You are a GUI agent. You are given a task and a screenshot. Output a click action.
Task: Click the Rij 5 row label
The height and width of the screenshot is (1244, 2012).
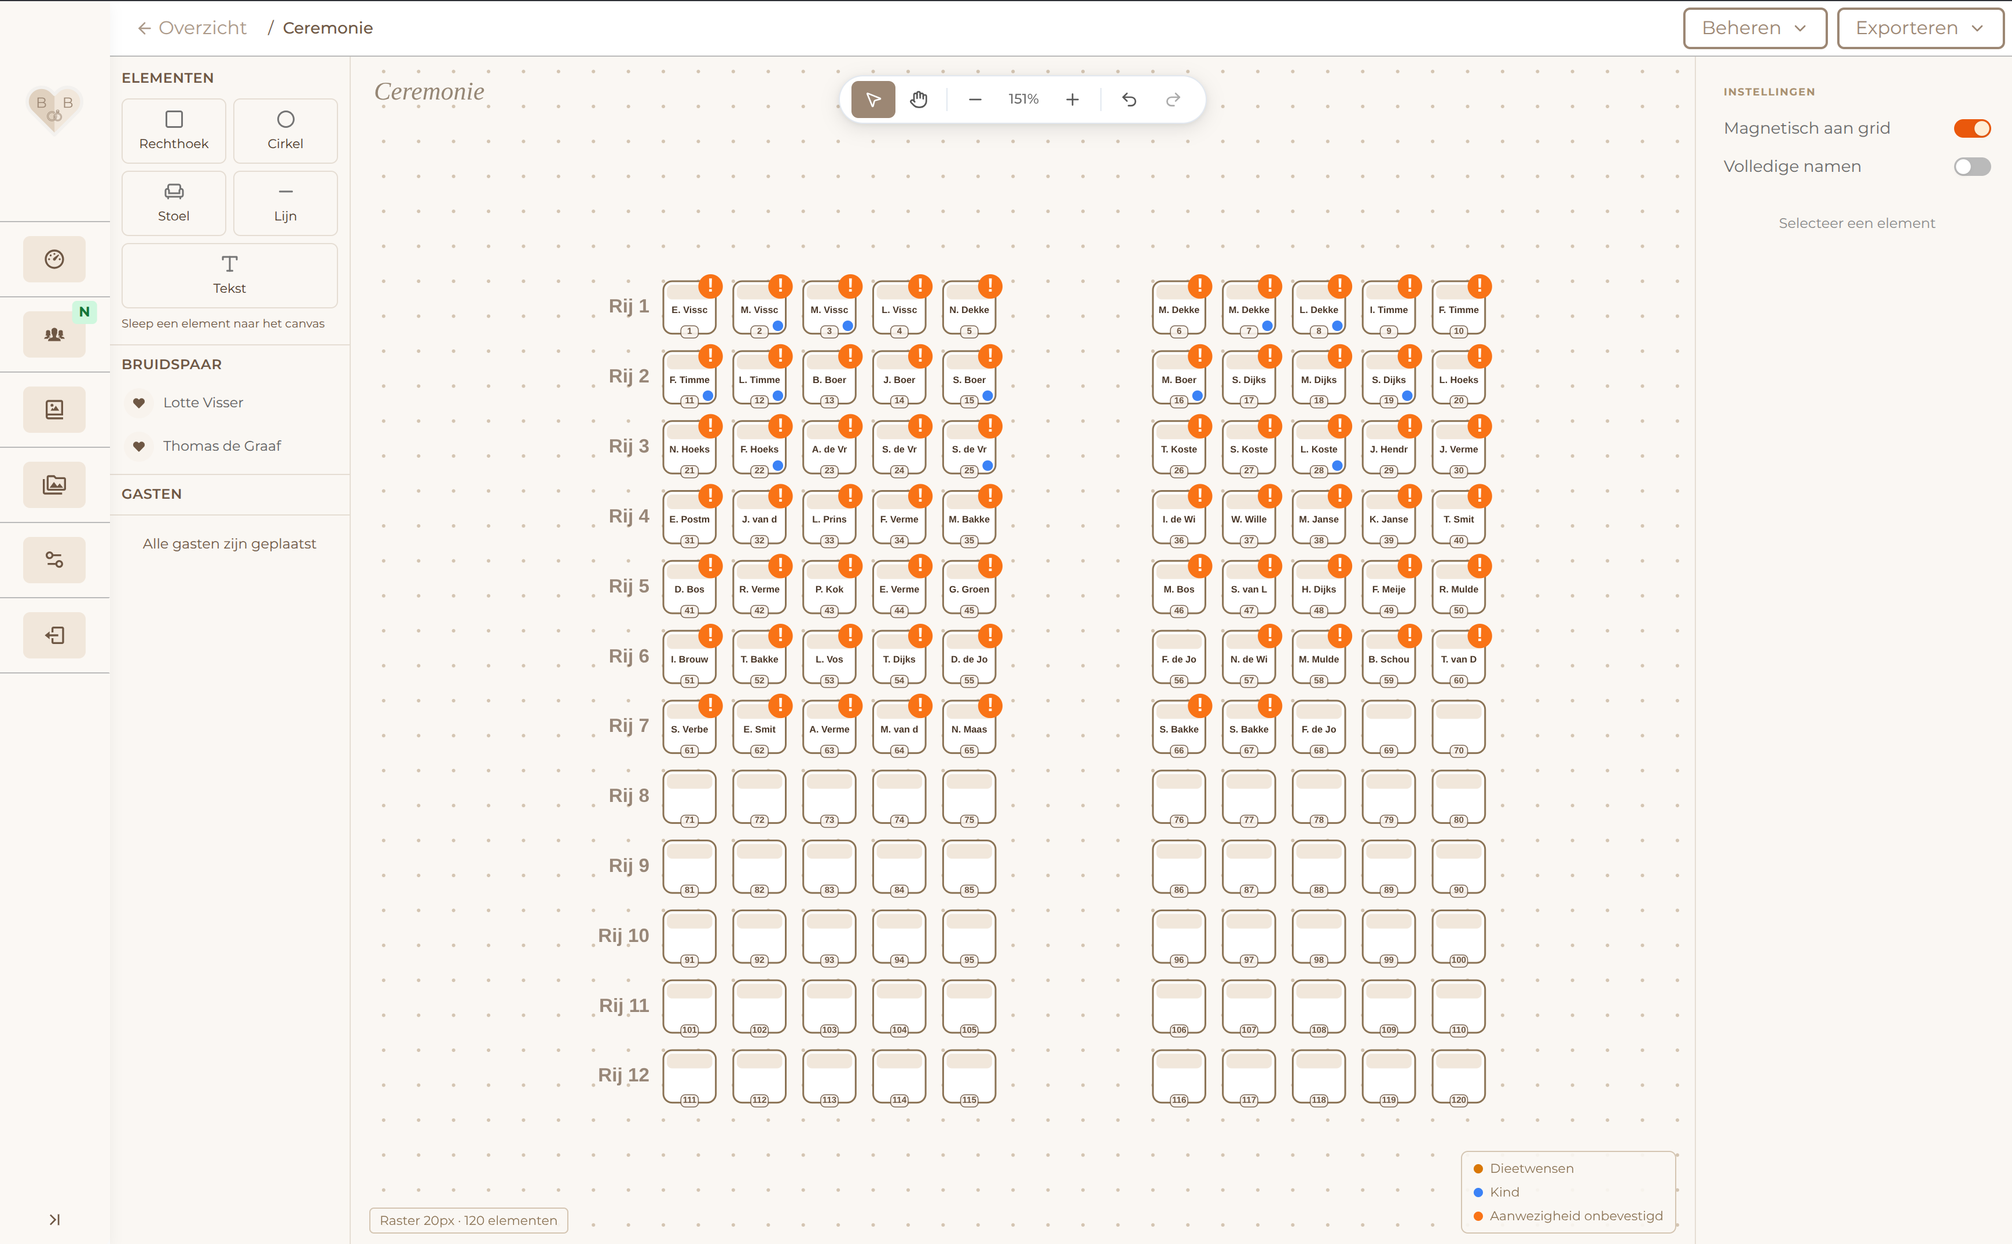pyautogui.click(x=629, y=587)
